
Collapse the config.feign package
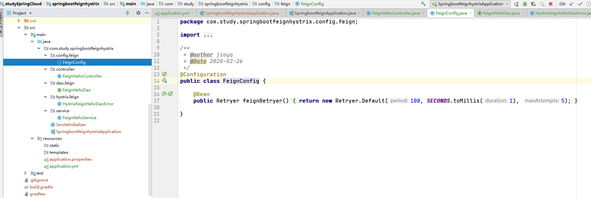tap(45, 55)
